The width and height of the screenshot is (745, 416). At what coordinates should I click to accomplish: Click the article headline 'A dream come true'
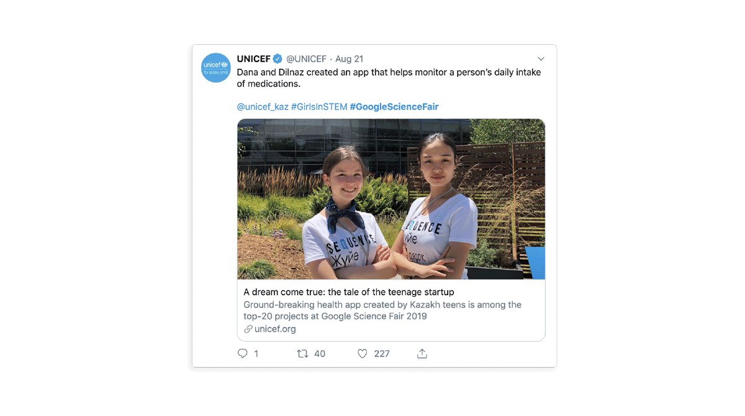coord(349,292)
